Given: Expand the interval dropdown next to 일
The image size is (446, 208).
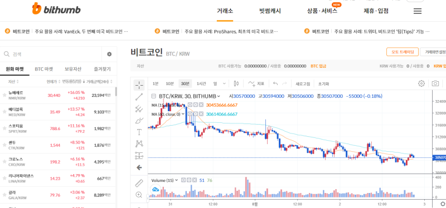Looking at the screenshot, I should pos(224,83).
